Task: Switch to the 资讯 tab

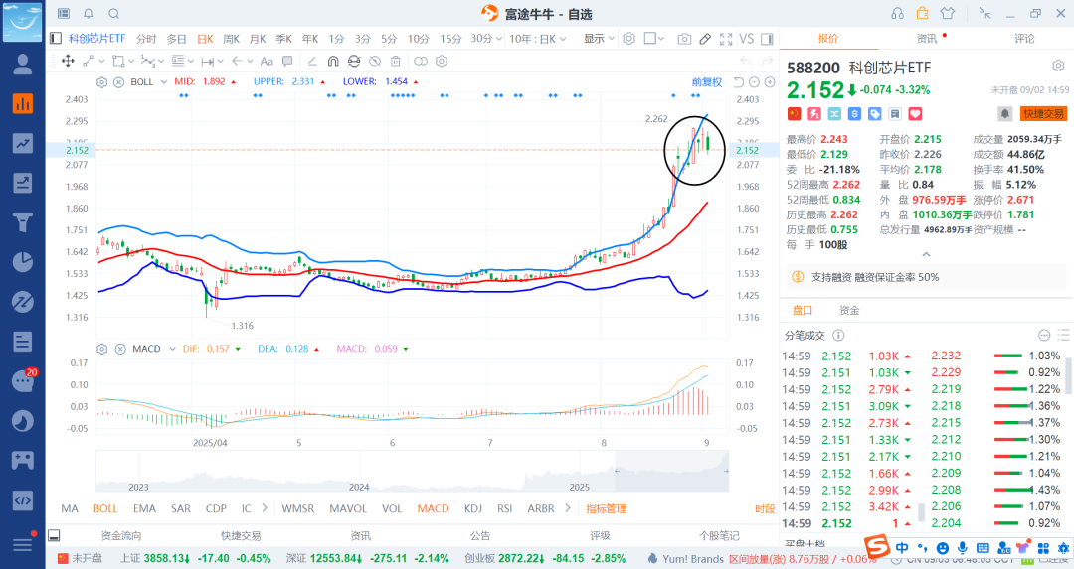Action: pyautogui.click(x=927, y=39)
